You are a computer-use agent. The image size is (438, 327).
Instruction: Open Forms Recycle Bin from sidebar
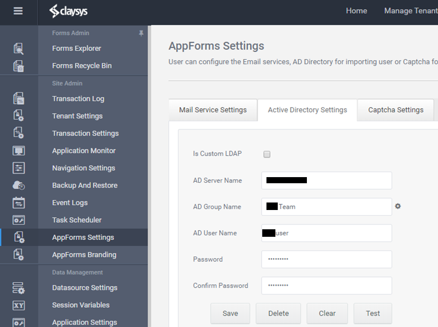click(x=82, y=66)
